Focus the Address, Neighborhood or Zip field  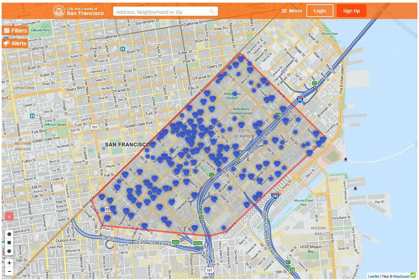[x=162, y=12]
